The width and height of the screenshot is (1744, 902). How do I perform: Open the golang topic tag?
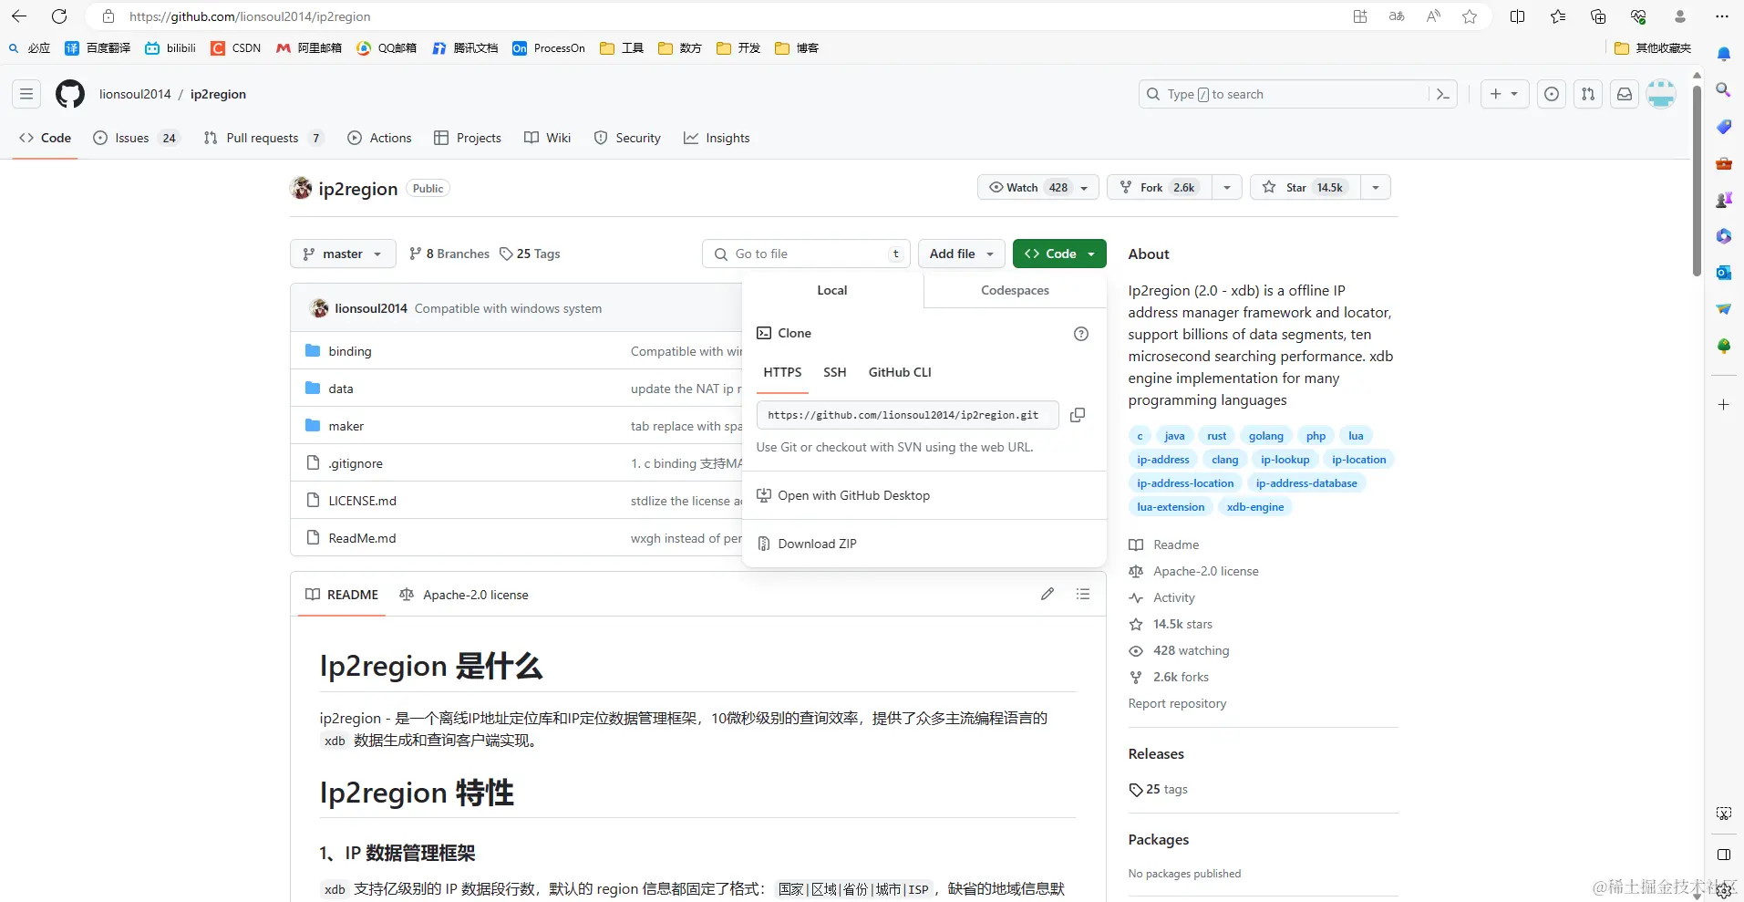pyautogui.click(x=1265, y=436)
